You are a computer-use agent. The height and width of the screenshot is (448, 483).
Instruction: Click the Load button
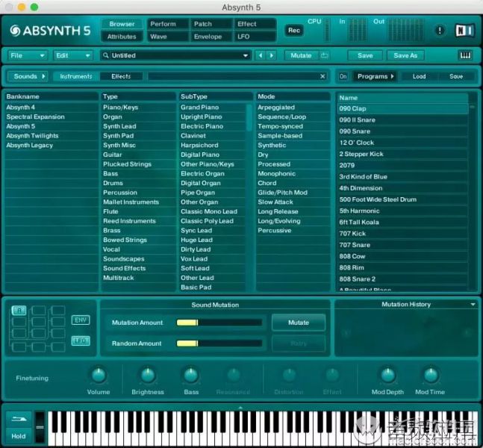click(x=419, y=76)
